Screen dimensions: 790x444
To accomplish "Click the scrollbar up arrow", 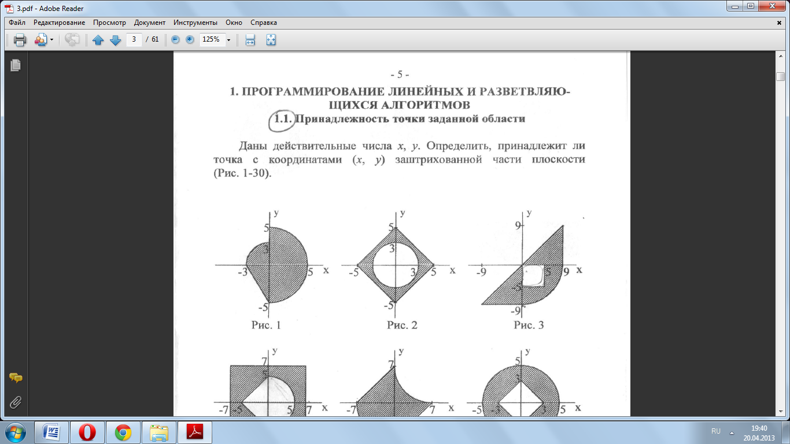I will click(x=780, y=55).
